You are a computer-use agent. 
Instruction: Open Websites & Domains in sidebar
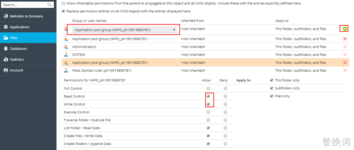[28, 16]
